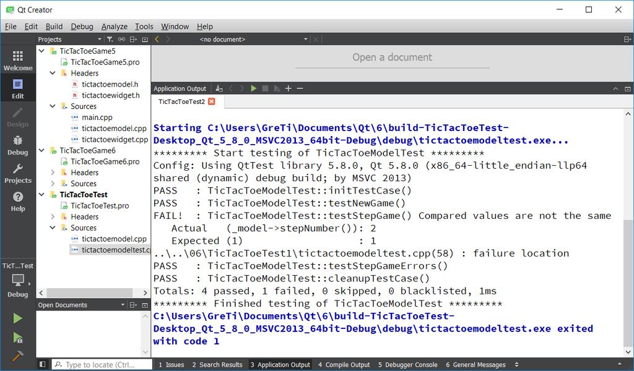Open the Tools menu
The width and height of the screenshot is (634, 371).
[144, 26]
